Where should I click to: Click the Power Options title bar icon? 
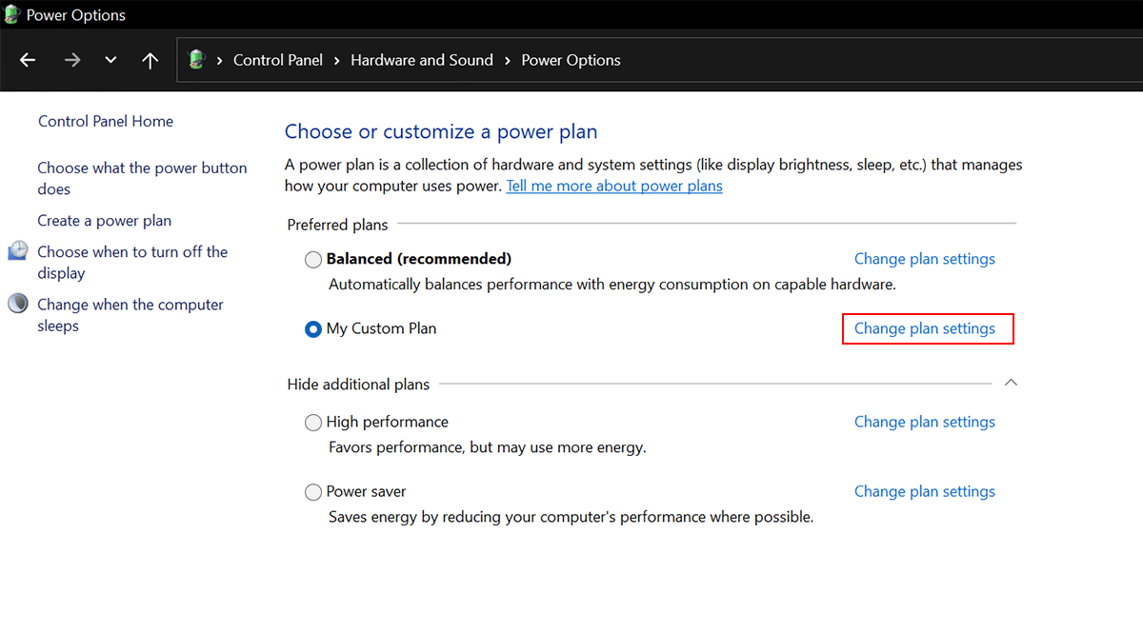[x=11, y=14]
